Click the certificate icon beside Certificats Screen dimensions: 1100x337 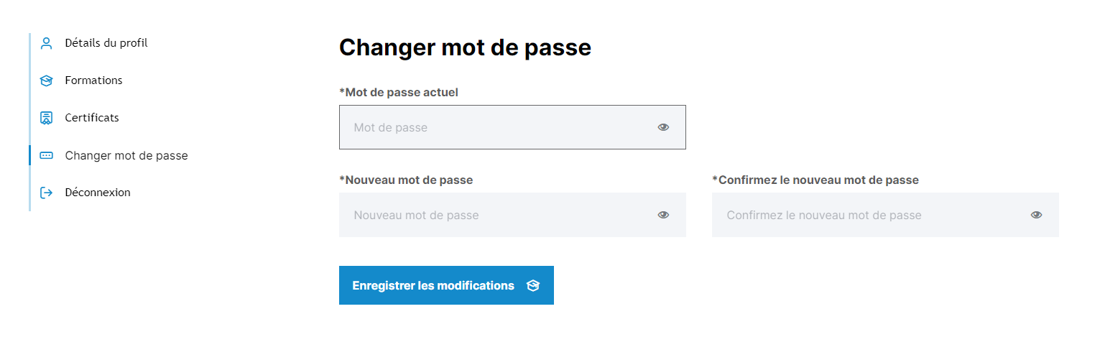coord(47,118)
